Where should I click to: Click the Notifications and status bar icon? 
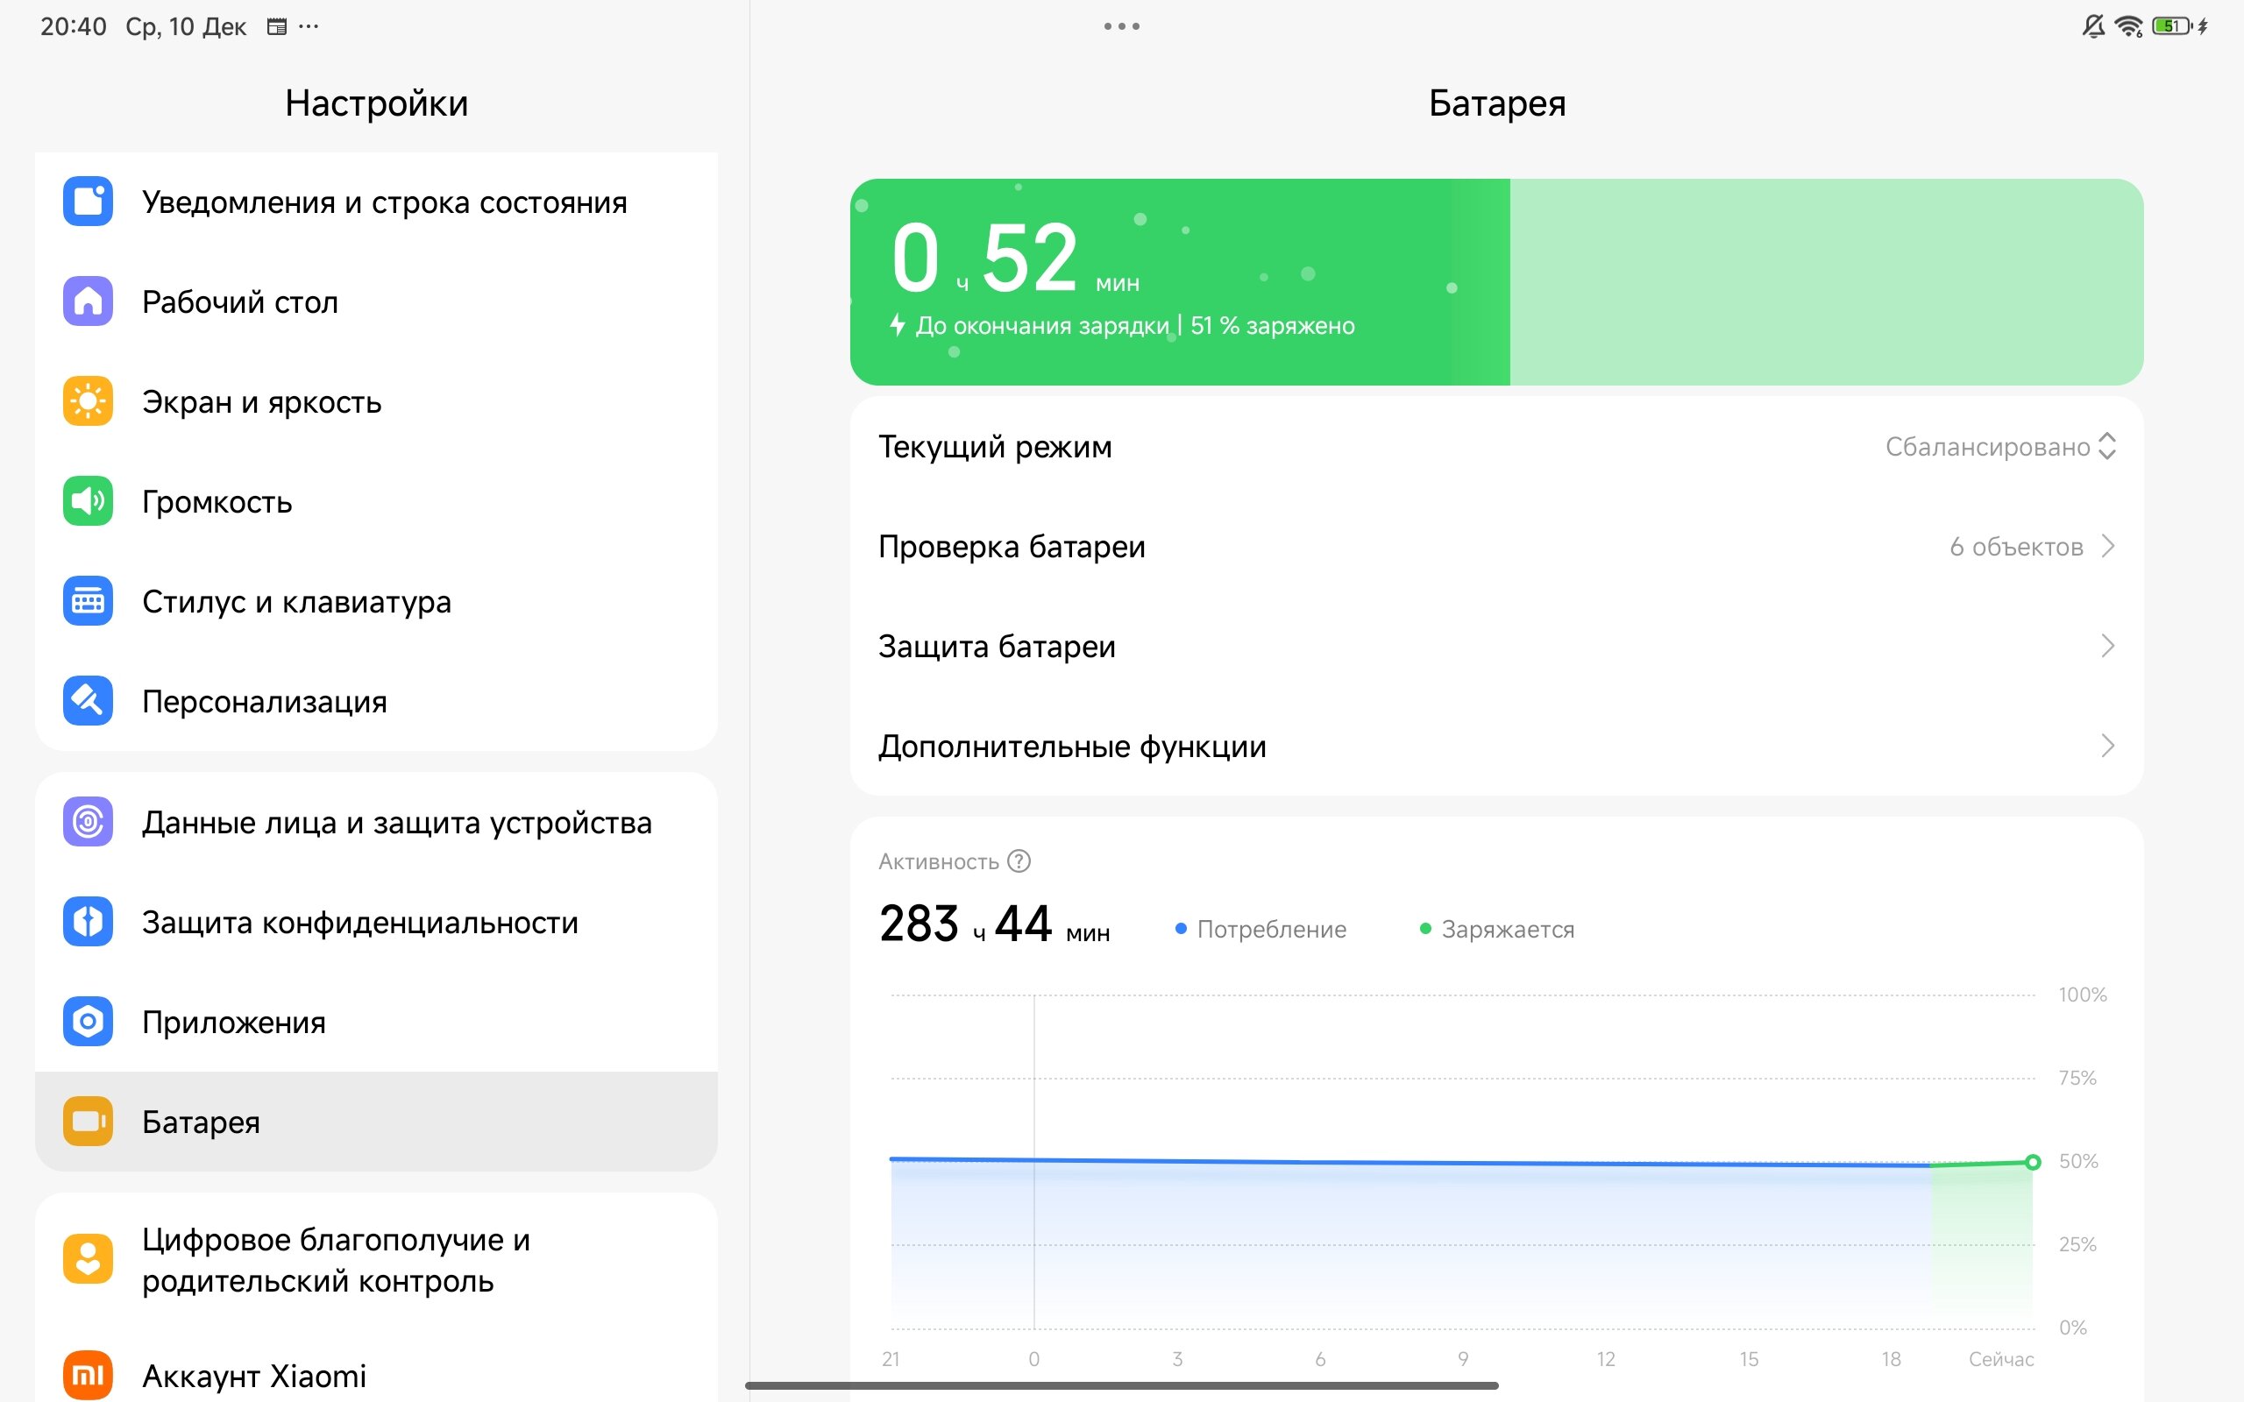[x=88, y=202]
